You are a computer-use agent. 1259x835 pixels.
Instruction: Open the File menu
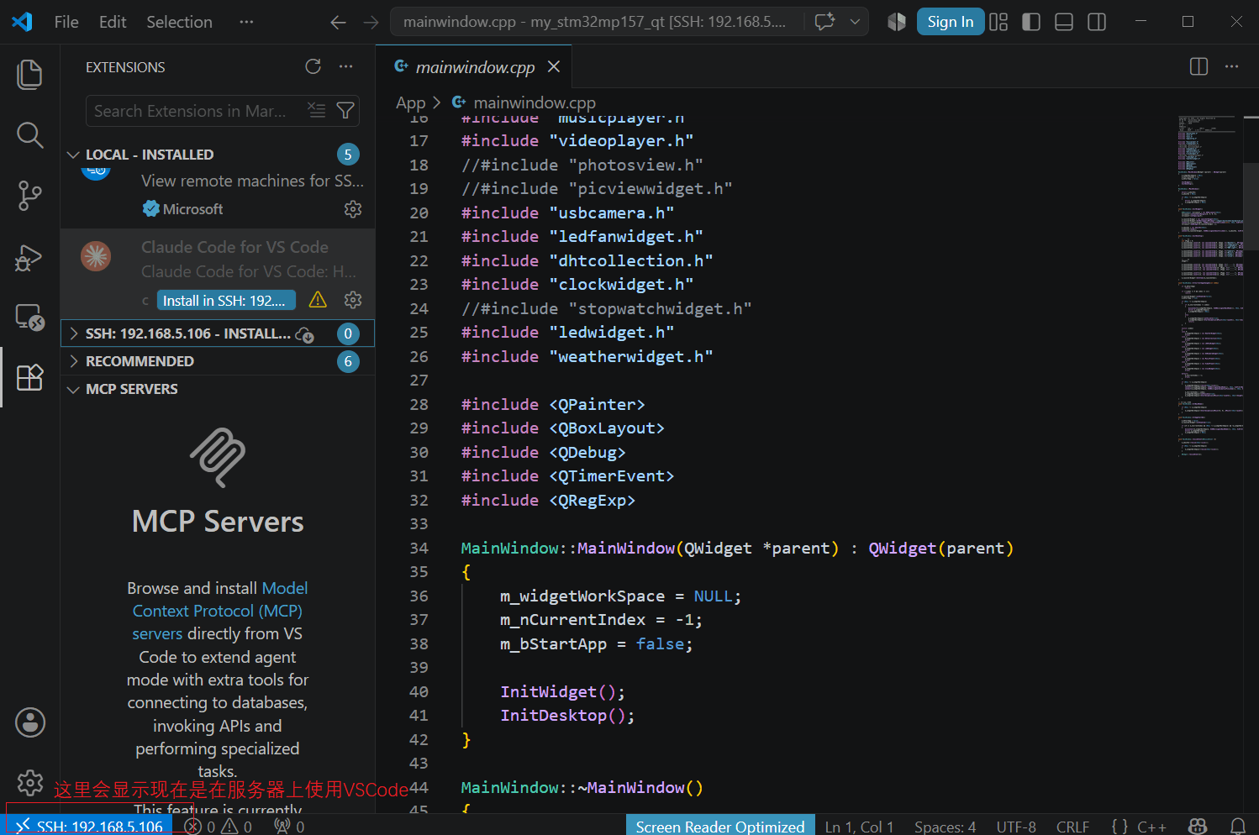(66, 22)
